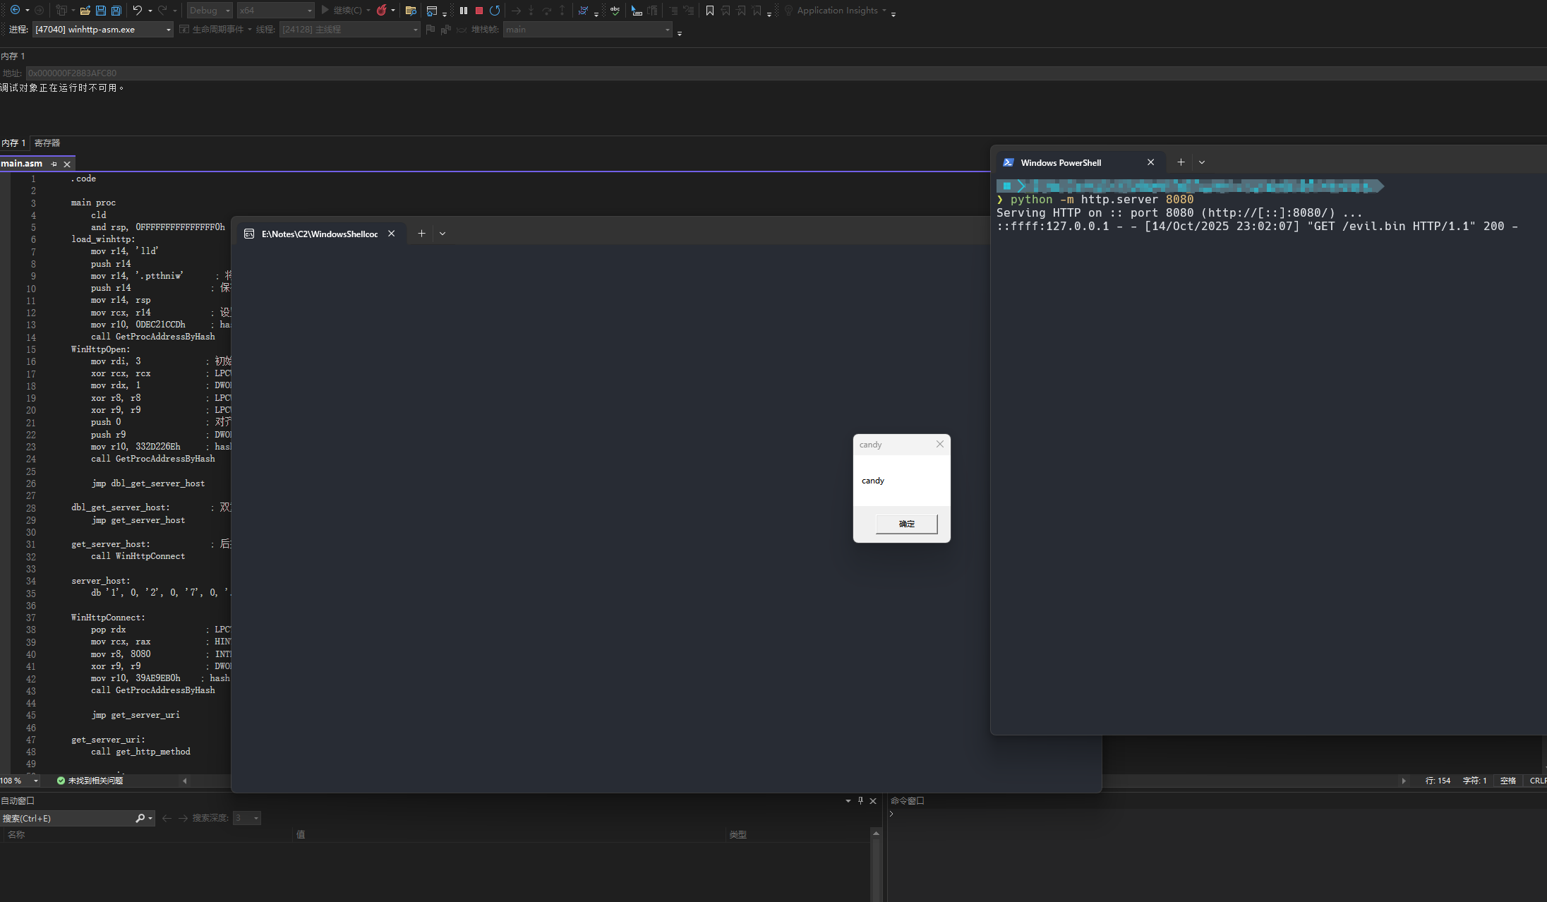Click the navigate backward arrow icon
The image size is (1547, 902).
14,11
